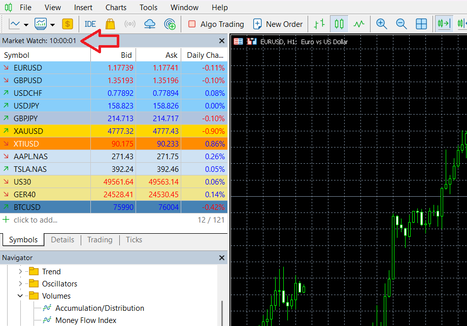This screenshot has height=326, width=467.
Task: Click the XAUUSD bid price 4777.32
Action: (x=120, y=131)
